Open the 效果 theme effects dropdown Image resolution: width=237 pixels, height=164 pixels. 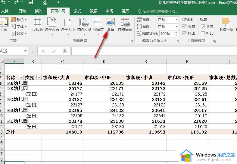click(19, 33)
